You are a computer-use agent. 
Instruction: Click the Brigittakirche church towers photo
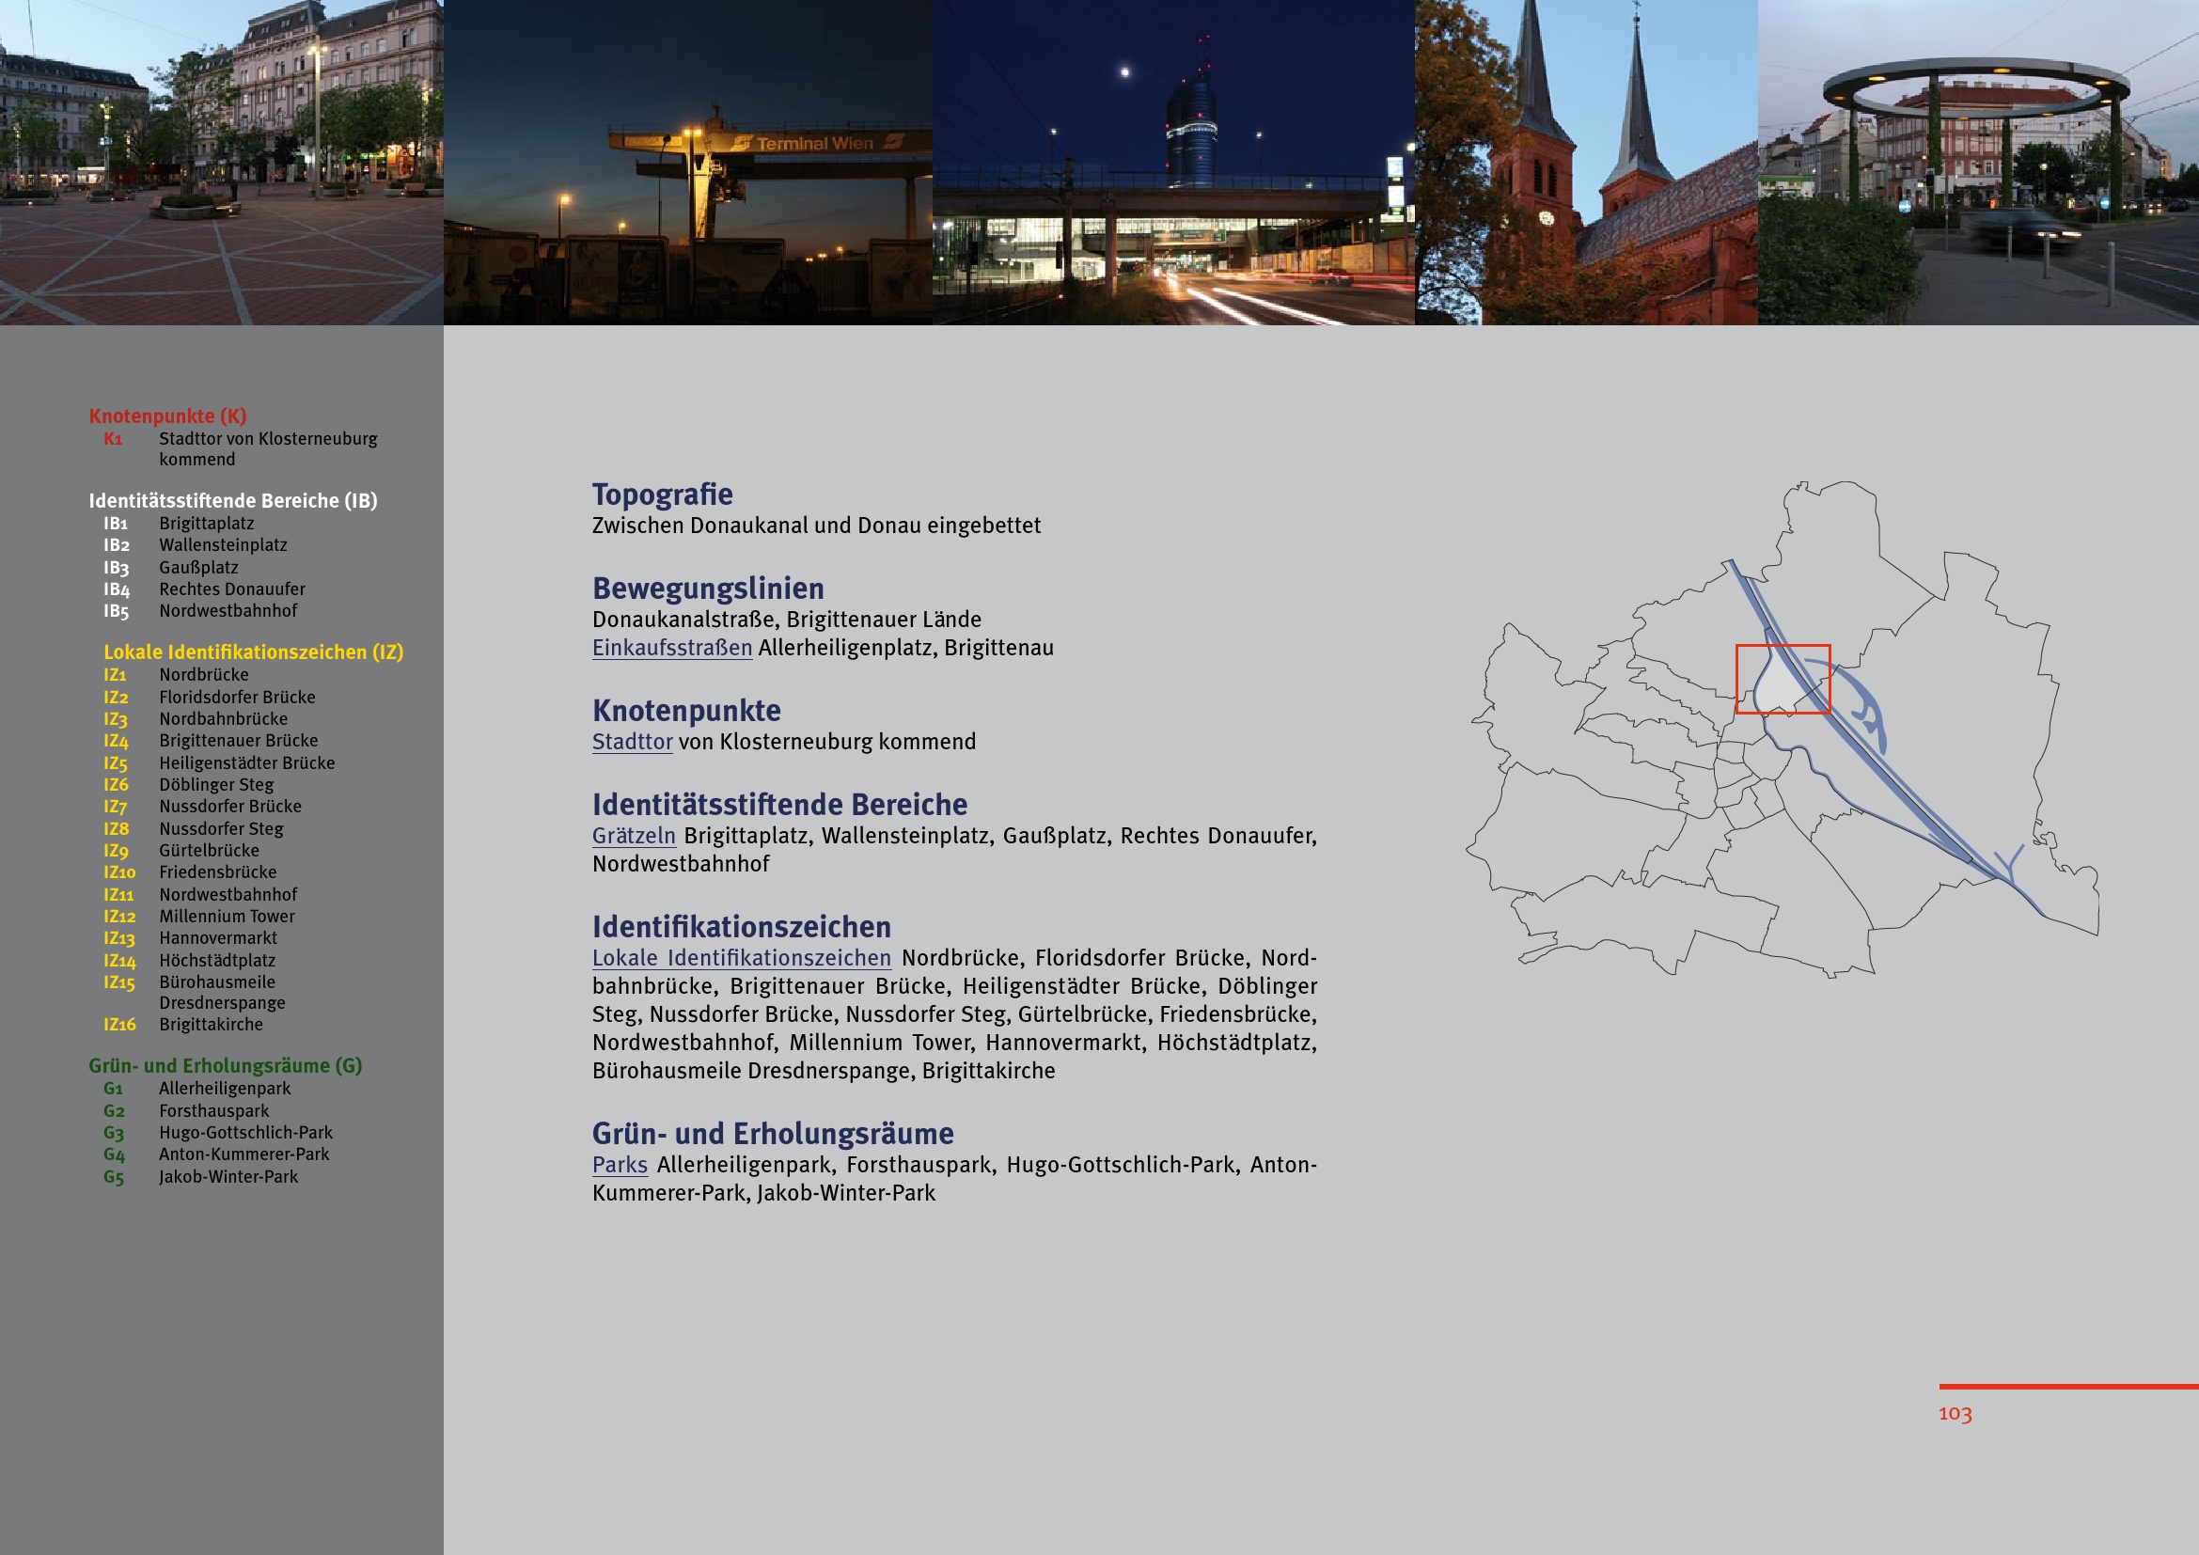tap(1586, 162)
